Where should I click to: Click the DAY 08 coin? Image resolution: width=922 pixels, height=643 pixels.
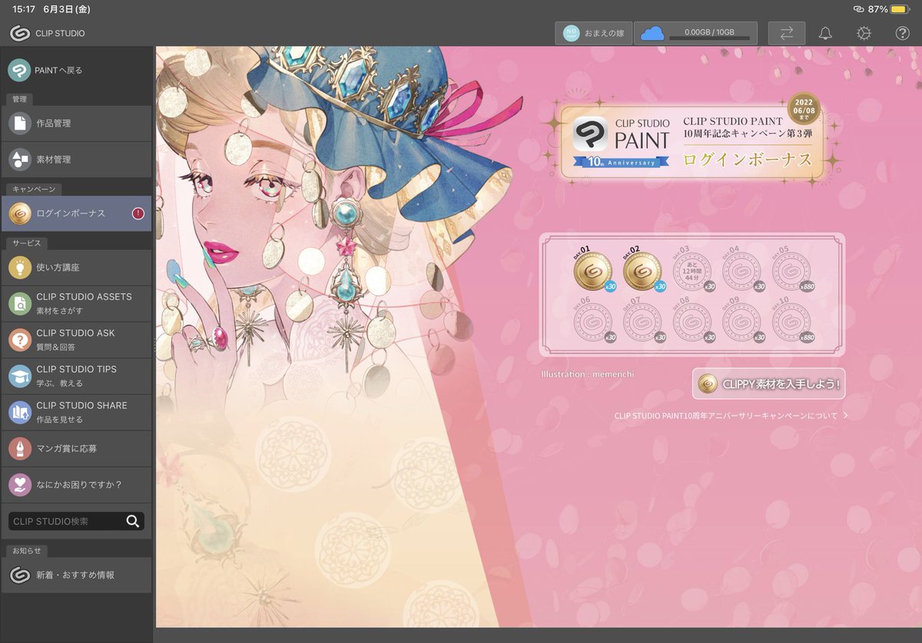(692, 321)
